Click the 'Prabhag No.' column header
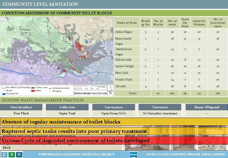This screenshot has height=158, width=228. coord(146,23)
